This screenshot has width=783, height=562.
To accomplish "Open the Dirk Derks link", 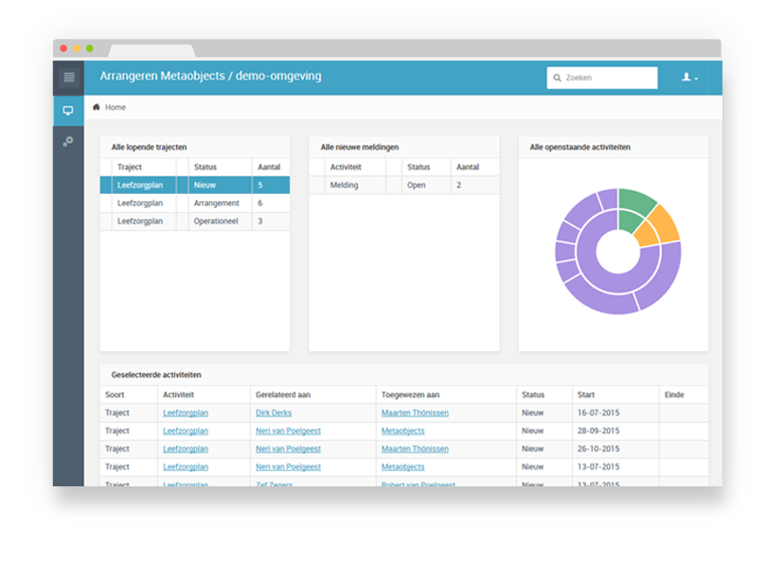I will pos(274,413).
